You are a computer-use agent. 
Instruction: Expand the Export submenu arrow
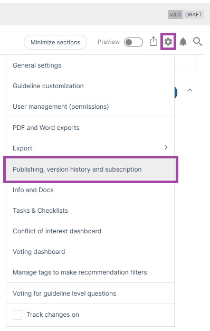pyautogui.click(x=166, y=147)
